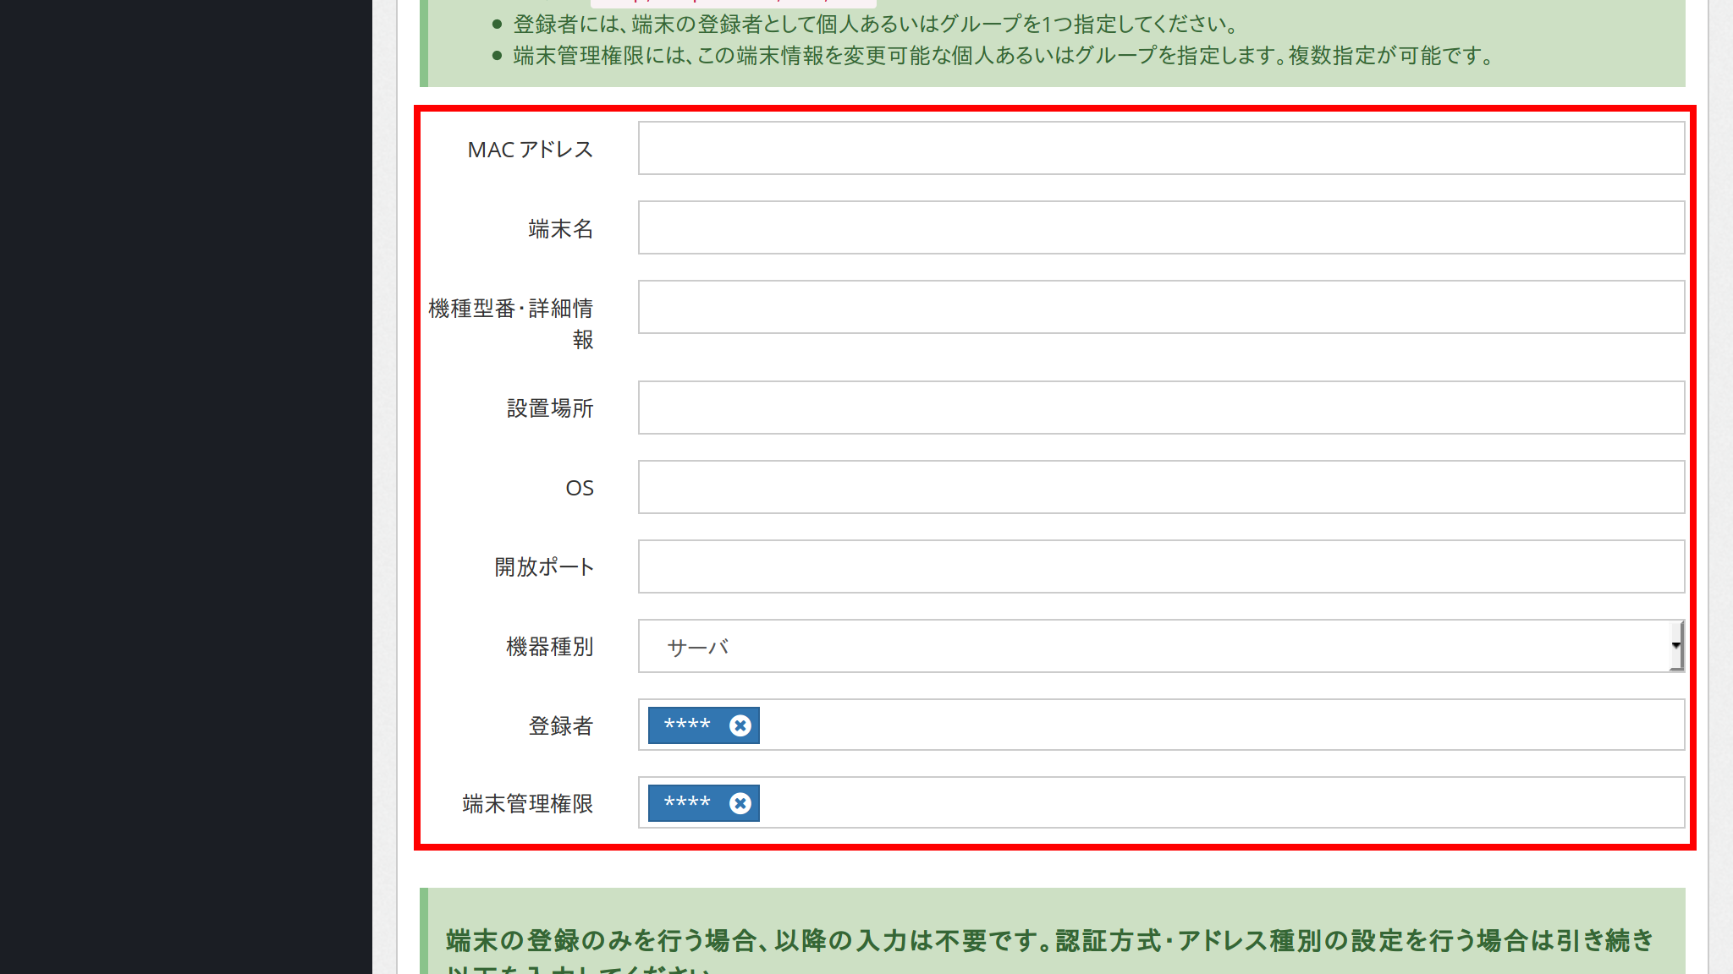The width and height of the screenshot is (1733, 974).
Task: Click the 端末管理権限 label text
Action: click(x=528, y=804)
